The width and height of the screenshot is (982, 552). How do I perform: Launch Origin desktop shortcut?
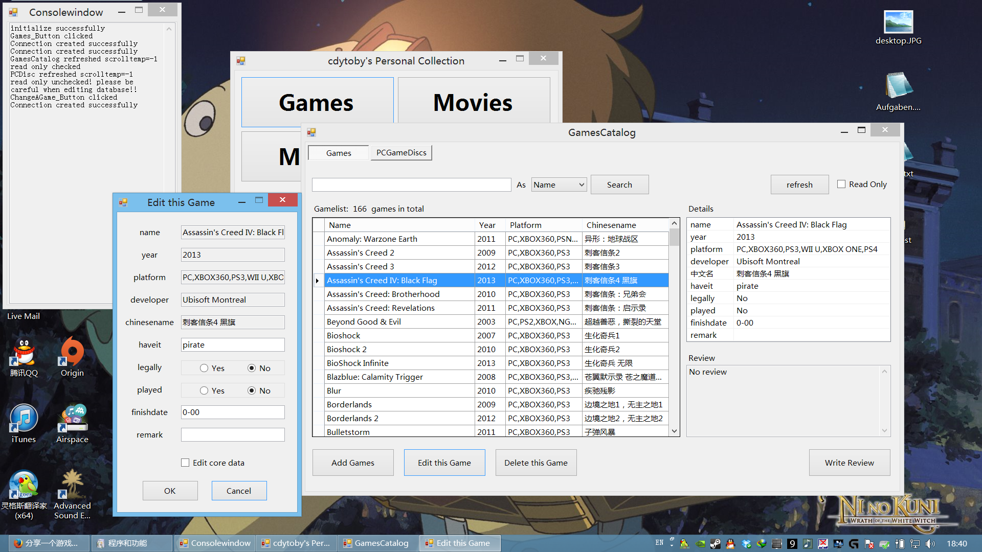(72, 358)
